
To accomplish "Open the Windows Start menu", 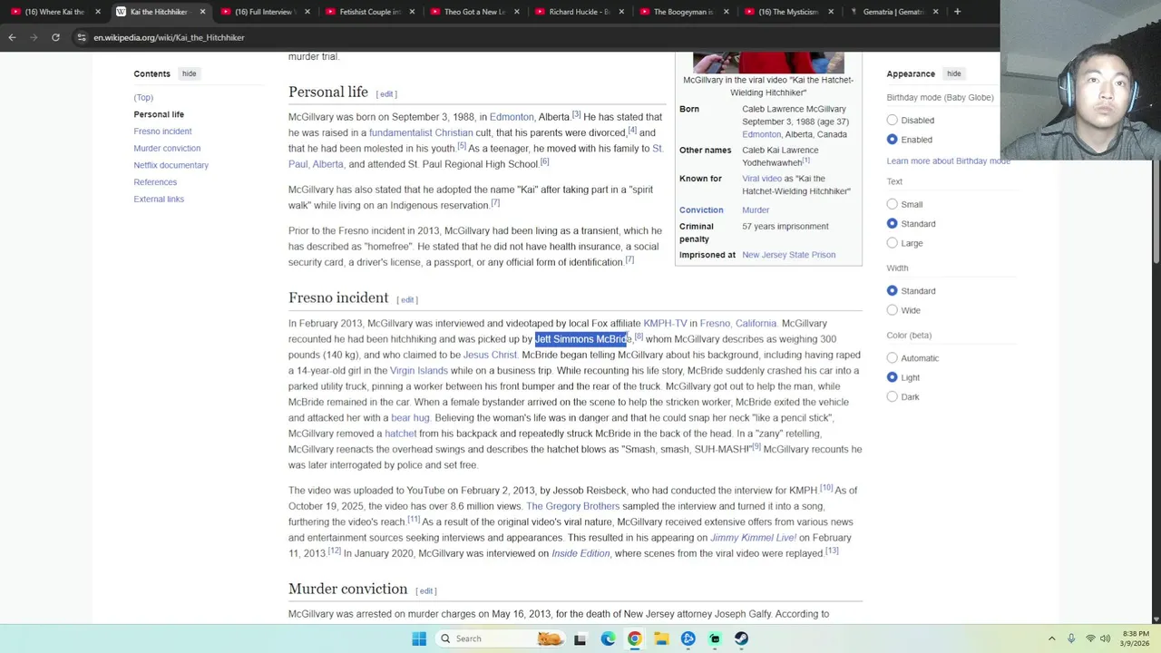I will [x=419, y=638].
